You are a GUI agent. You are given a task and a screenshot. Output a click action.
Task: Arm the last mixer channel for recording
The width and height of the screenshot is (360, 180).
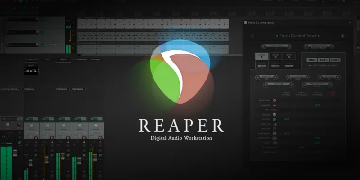[100, 138]
